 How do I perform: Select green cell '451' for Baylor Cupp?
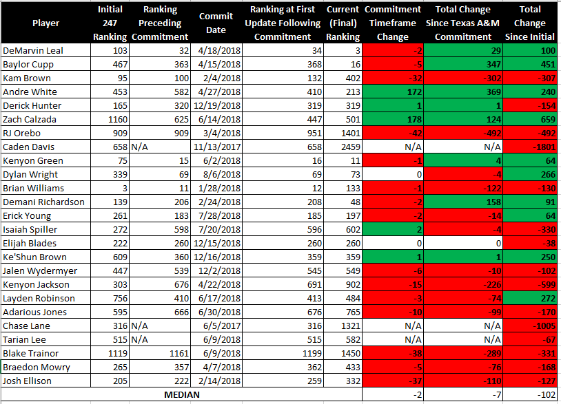[x=530, y=64]
